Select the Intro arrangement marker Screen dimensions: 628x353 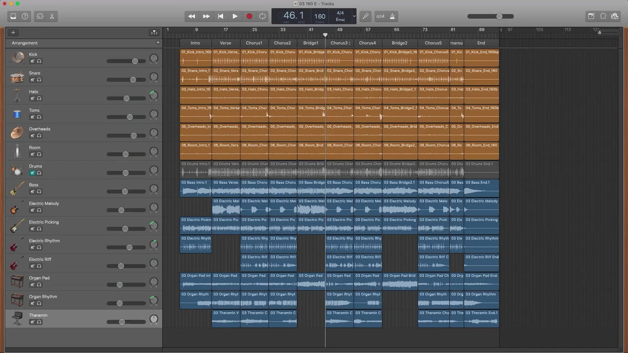click(195, 43)
